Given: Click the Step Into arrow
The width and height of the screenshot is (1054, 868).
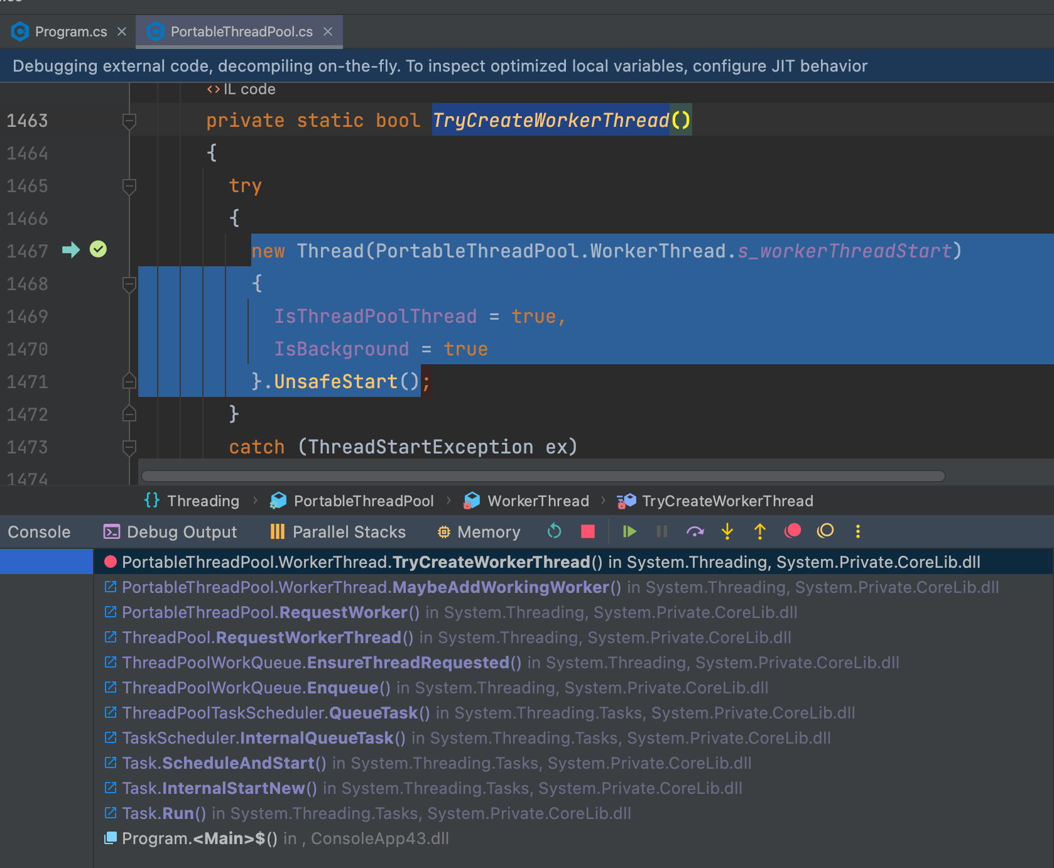Looking at the screenshot, I should click(727, 531).
